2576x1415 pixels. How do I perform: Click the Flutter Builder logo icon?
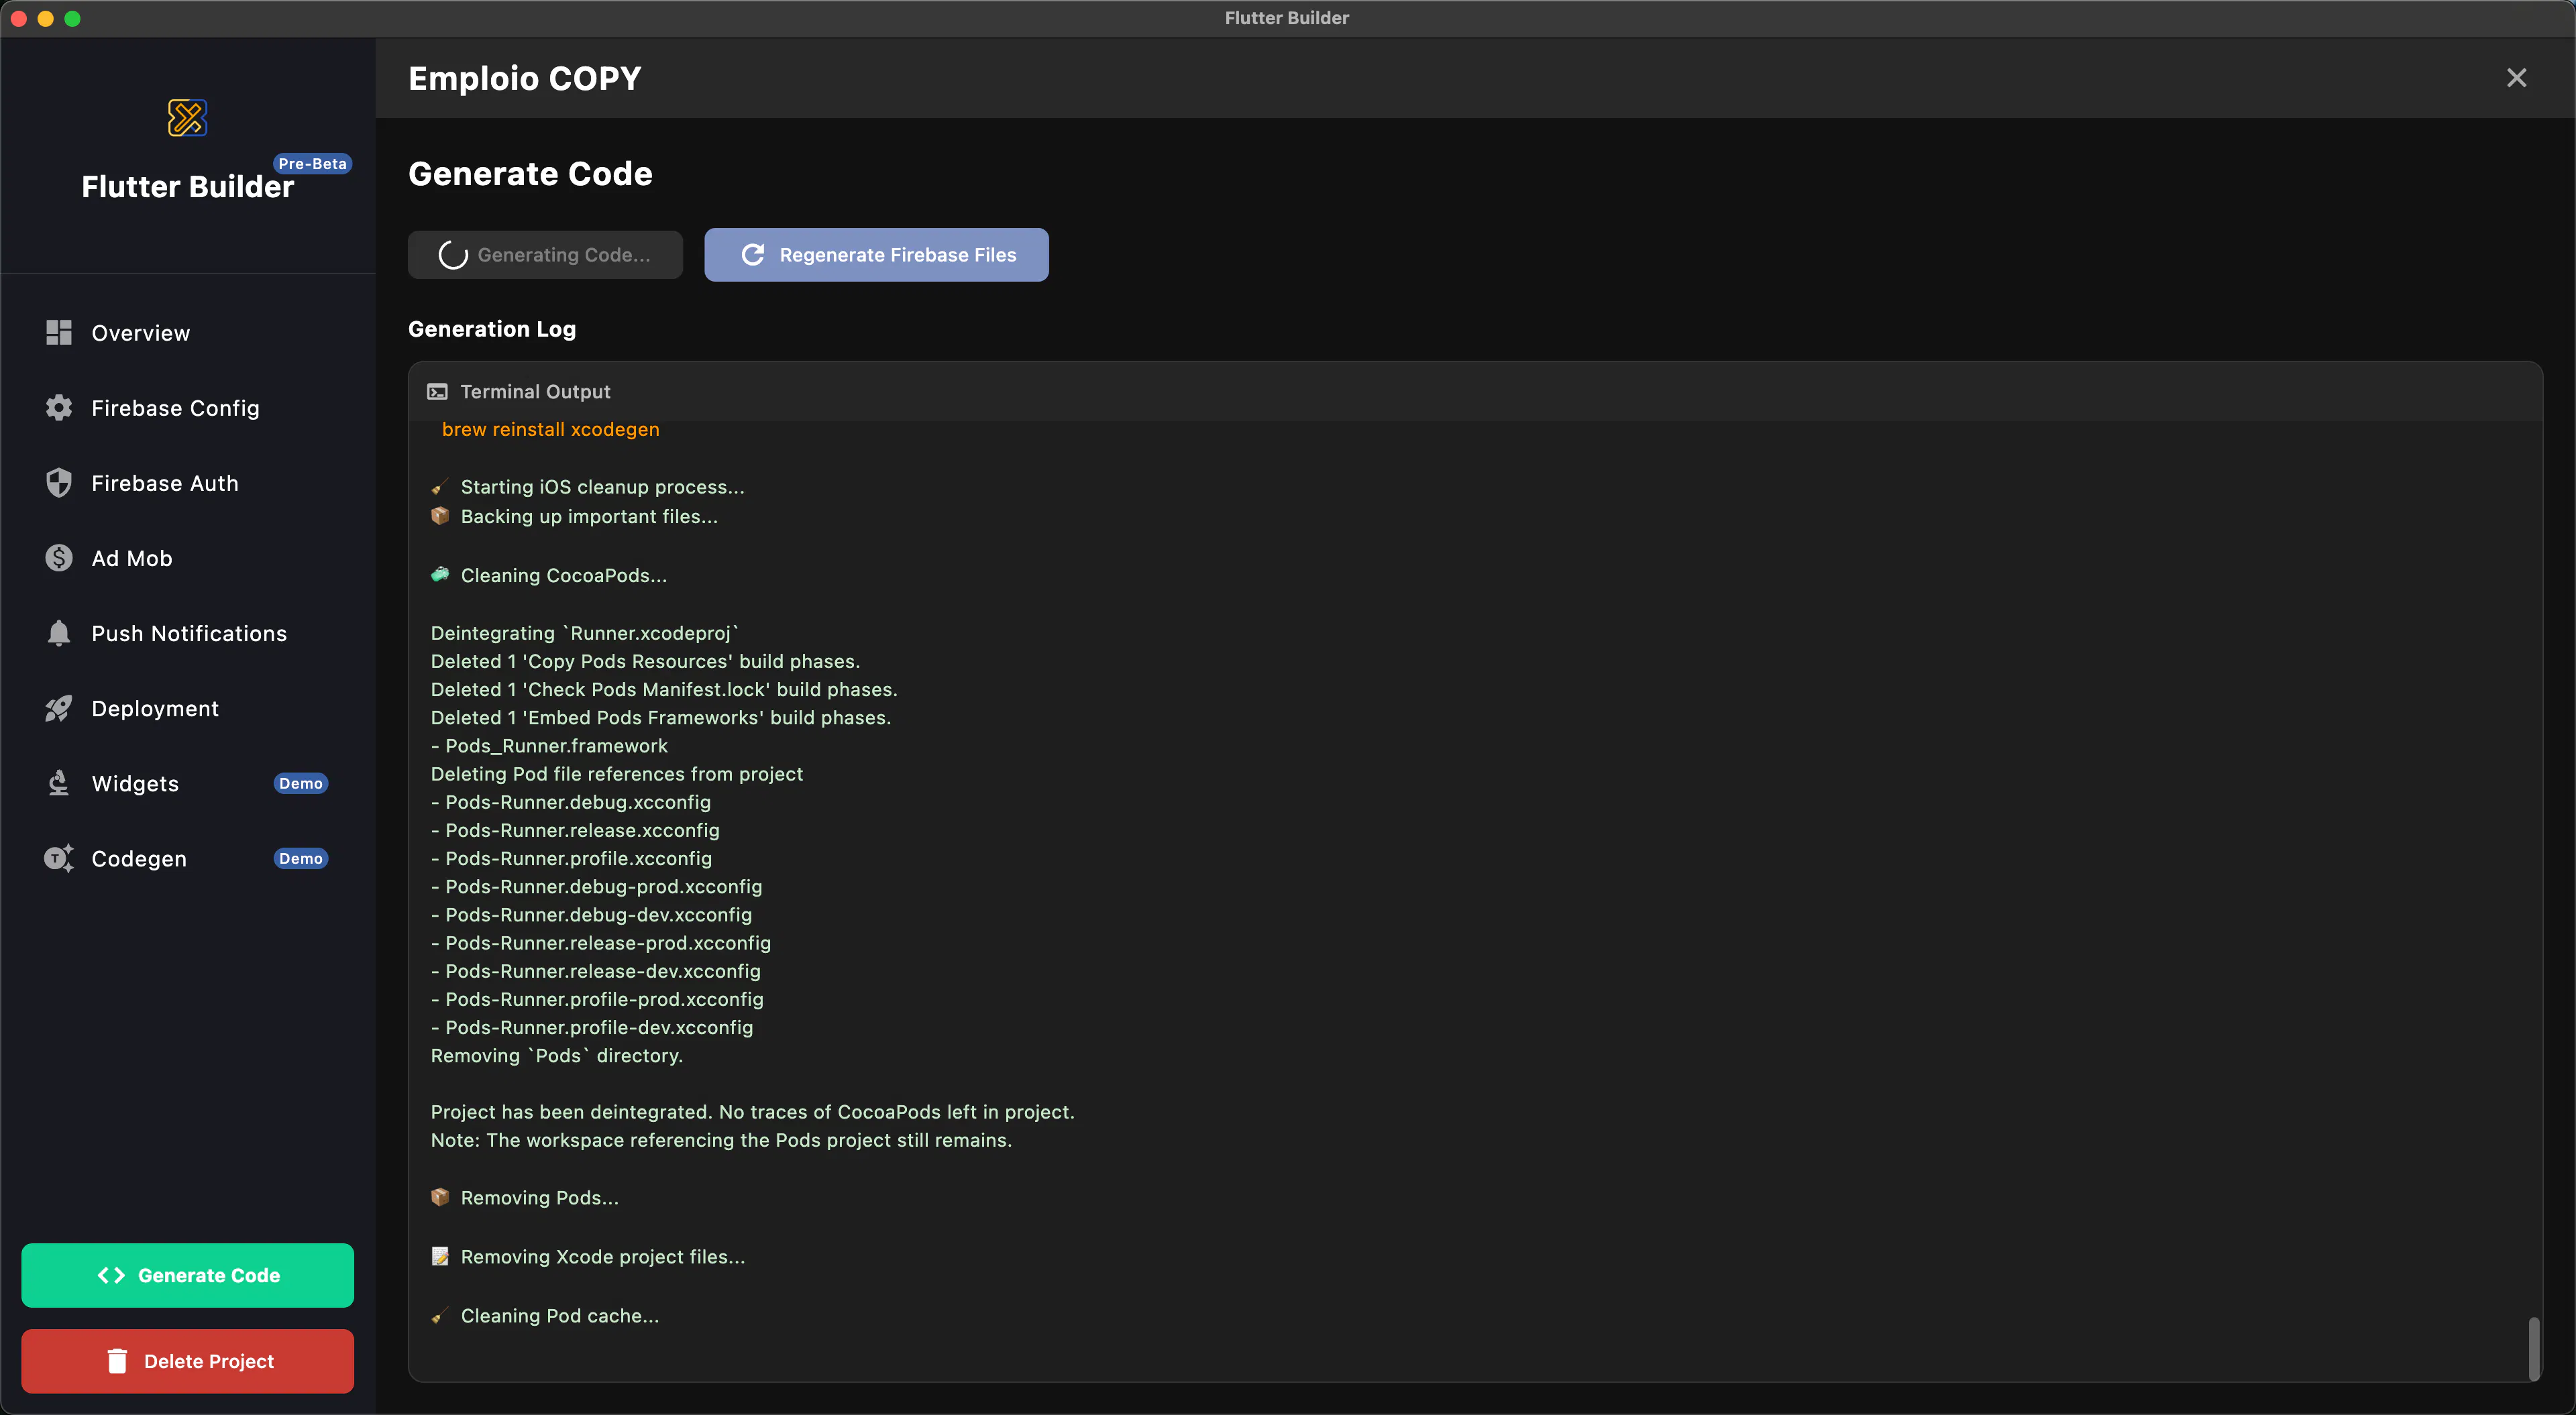pyautogui.click(x=187, y=118)
